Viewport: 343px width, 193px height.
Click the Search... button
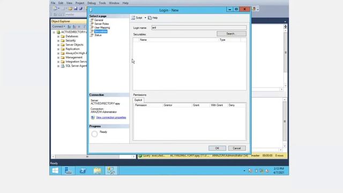(x=232, y=34)
